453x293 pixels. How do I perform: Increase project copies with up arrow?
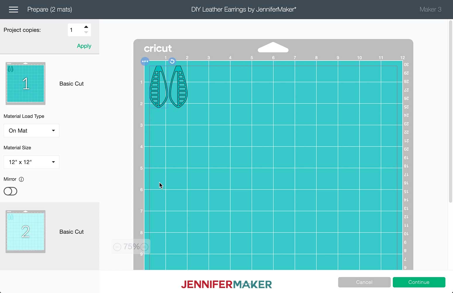(x=86, y=27)
